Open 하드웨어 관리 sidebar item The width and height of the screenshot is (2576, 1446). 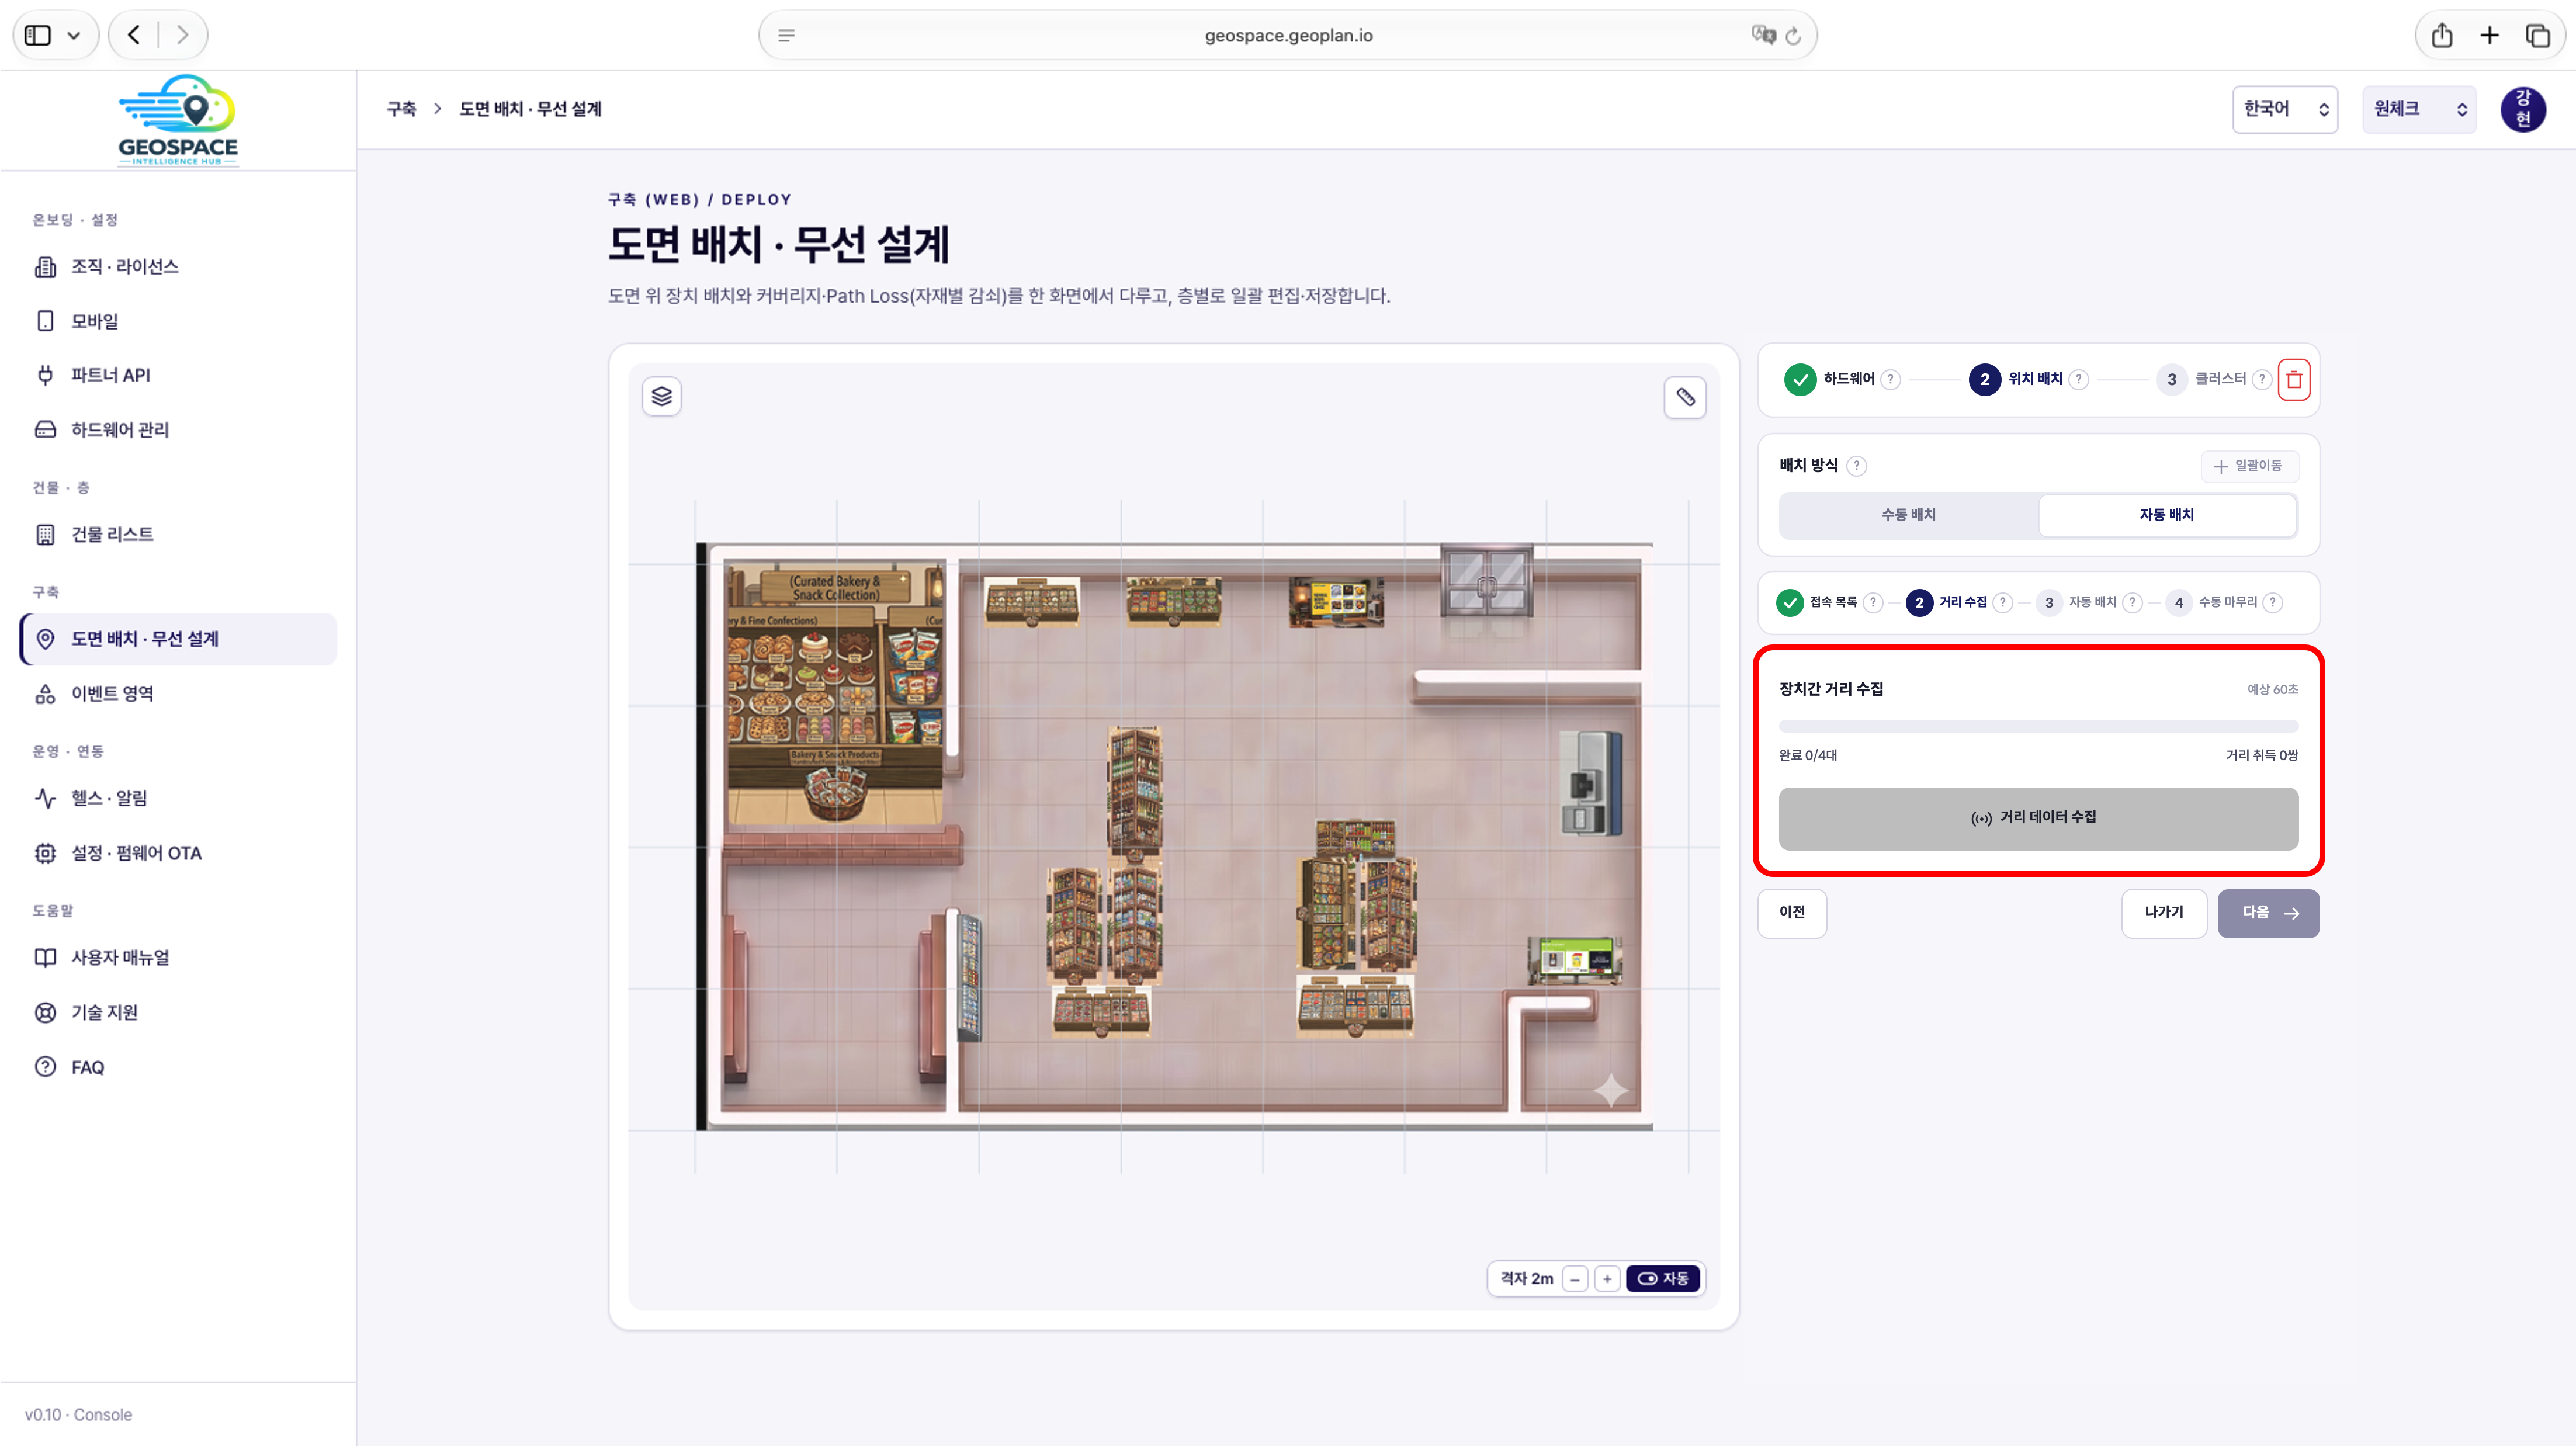[x=178, y=430]
